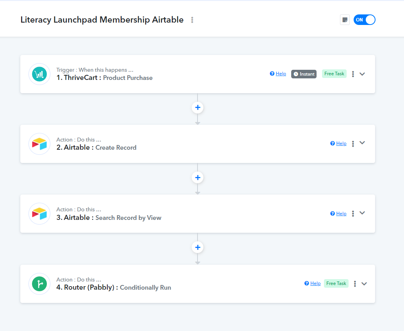Open three-dot menu for Router step
Viewport: 404px width, 331px height.
pyautogui.click(x=355, y=284)
